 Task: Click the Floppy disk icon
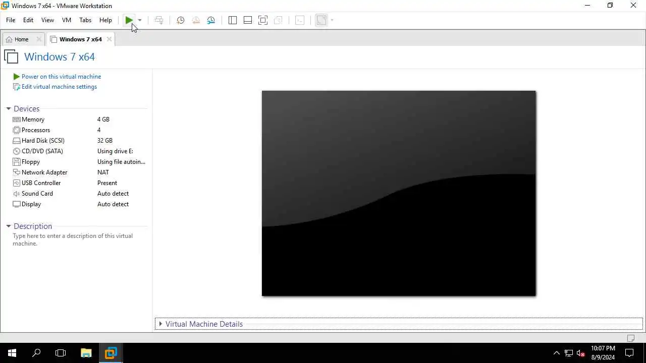[x=17, y=162]
